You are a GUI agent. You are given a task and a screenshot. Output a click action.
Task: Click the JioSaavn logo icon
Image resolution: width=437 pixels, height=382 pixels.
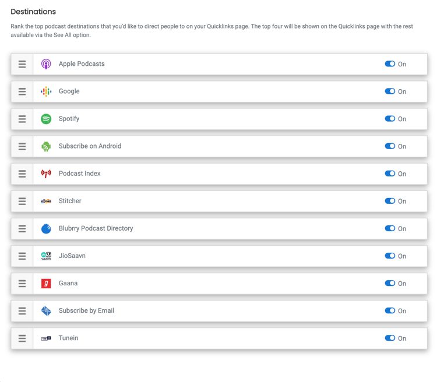coord(46,256)
